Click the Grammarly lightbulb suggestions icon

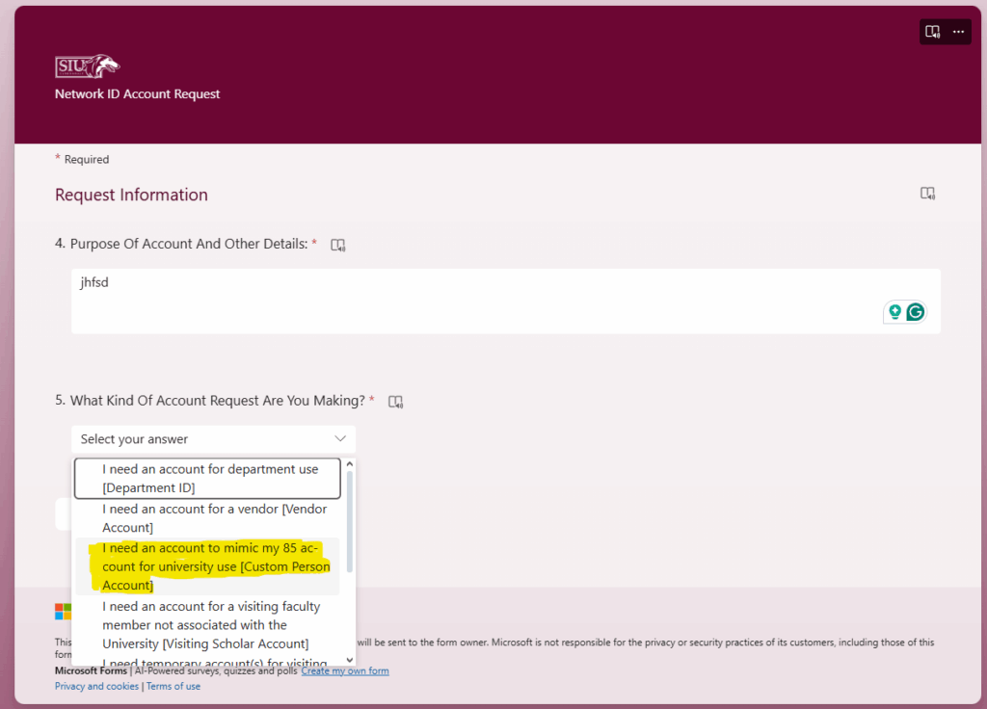tap(894, 311)
